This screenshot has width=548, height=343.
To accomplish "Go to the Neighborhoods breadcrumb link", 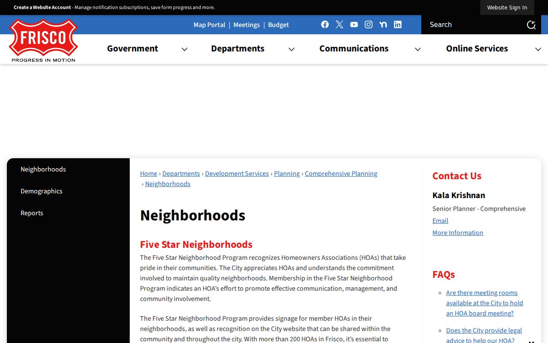I will pyautogui.click(x=168, y=184).
